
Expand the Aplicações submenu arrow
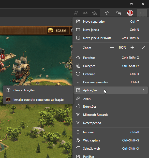pyautogui.click(x=144, y=90)
